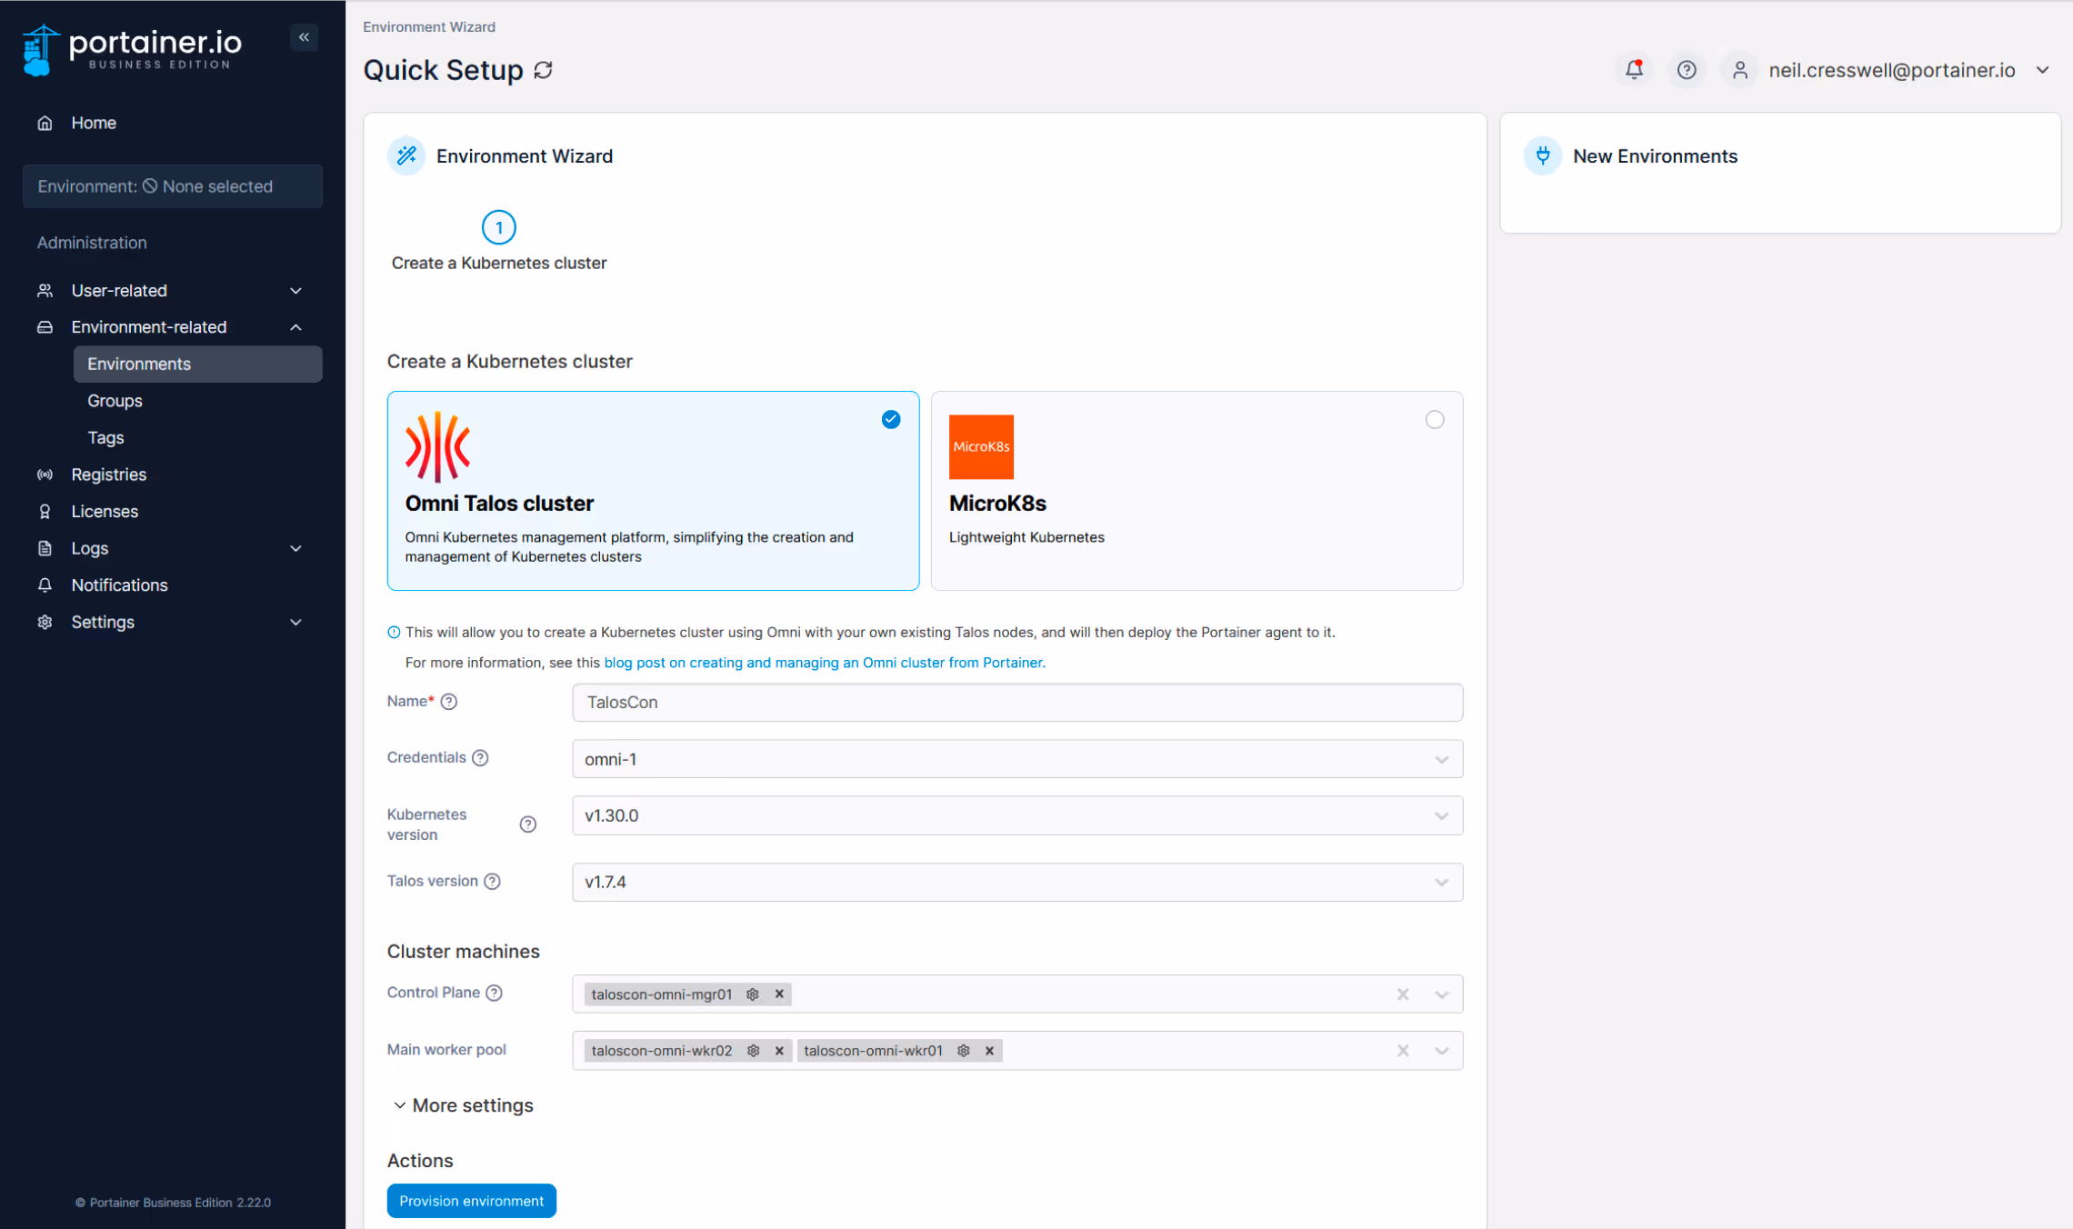The image size is (2073, 1229).
Task: Click the Environment None selected box
Action: coord(173,186)
